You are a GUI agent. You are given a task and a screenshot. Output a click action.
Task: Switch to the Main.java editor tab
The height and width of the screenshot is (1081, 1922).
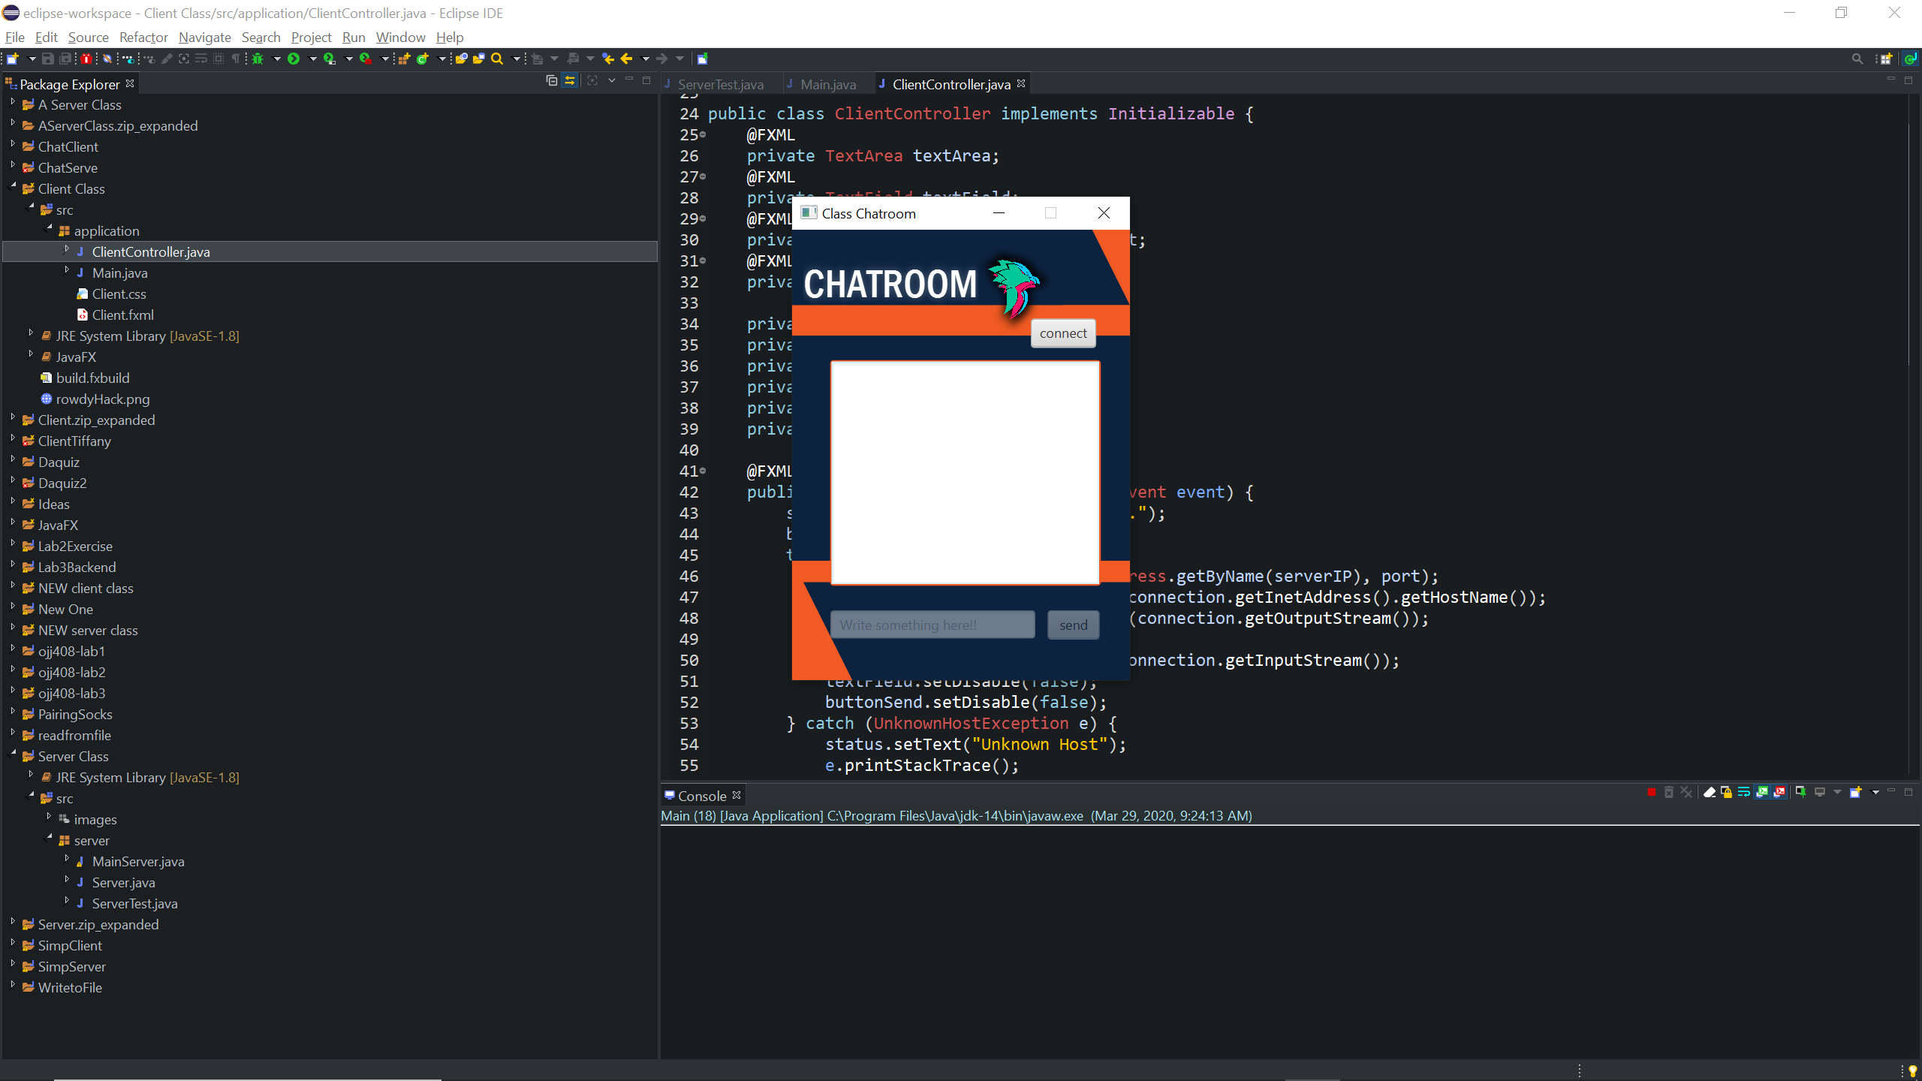pyautogui.click(x=827, y=84)
